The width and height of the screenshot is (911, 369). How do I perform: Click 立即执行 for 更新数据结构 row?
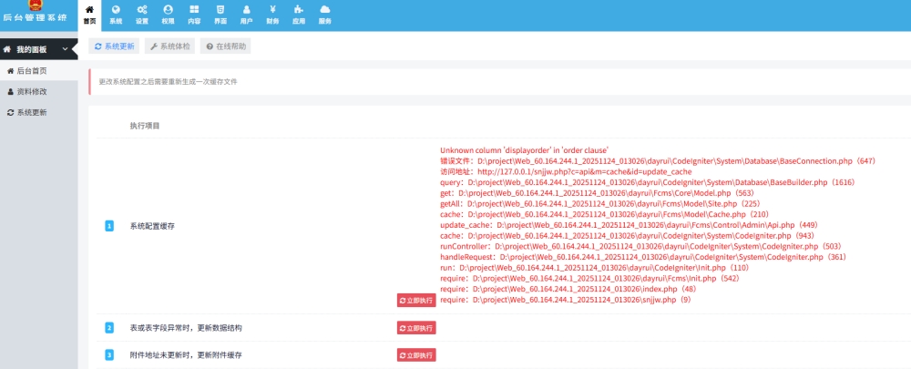pyautogui.click(x=416, y=328)
